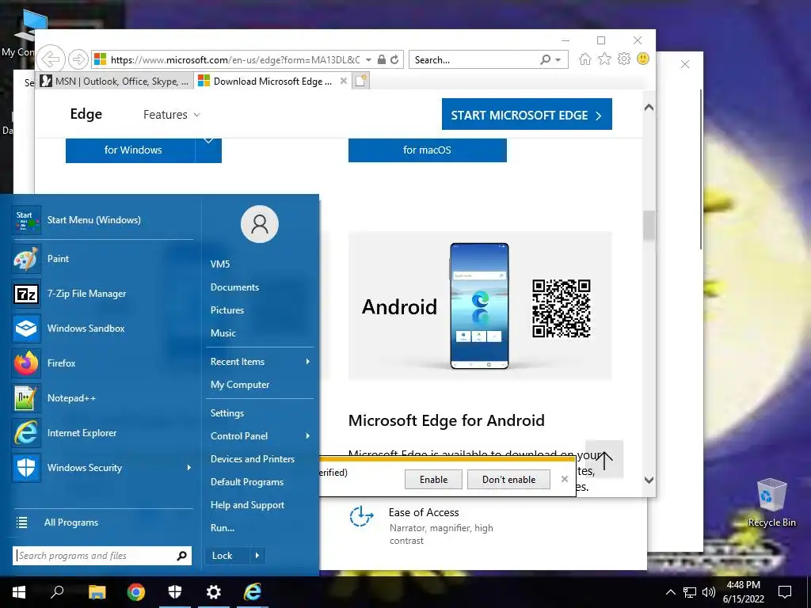Click Enable on the add-on notification
Viewport: 811px width, 608px height.
433,479
